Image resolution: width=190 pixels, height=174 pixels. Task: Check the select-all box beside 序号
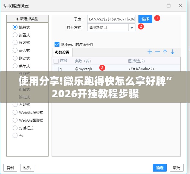56,61
